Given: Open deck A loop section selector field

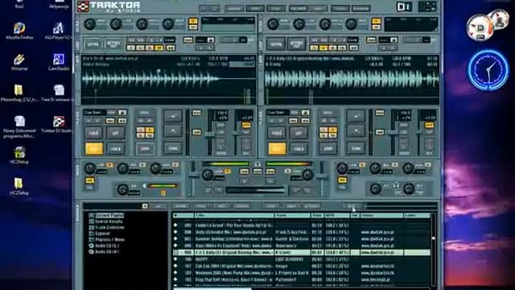Looking at the screenshot, I should pyautogui.click(x=205, y=39).
